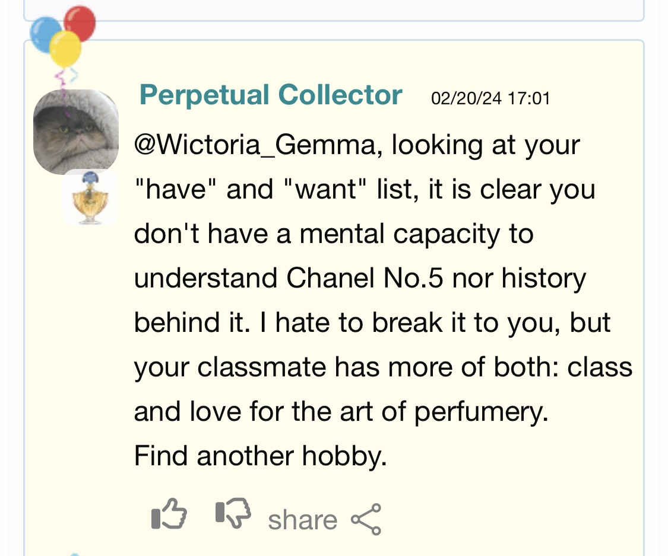Click the share network icon

(366, 519)
